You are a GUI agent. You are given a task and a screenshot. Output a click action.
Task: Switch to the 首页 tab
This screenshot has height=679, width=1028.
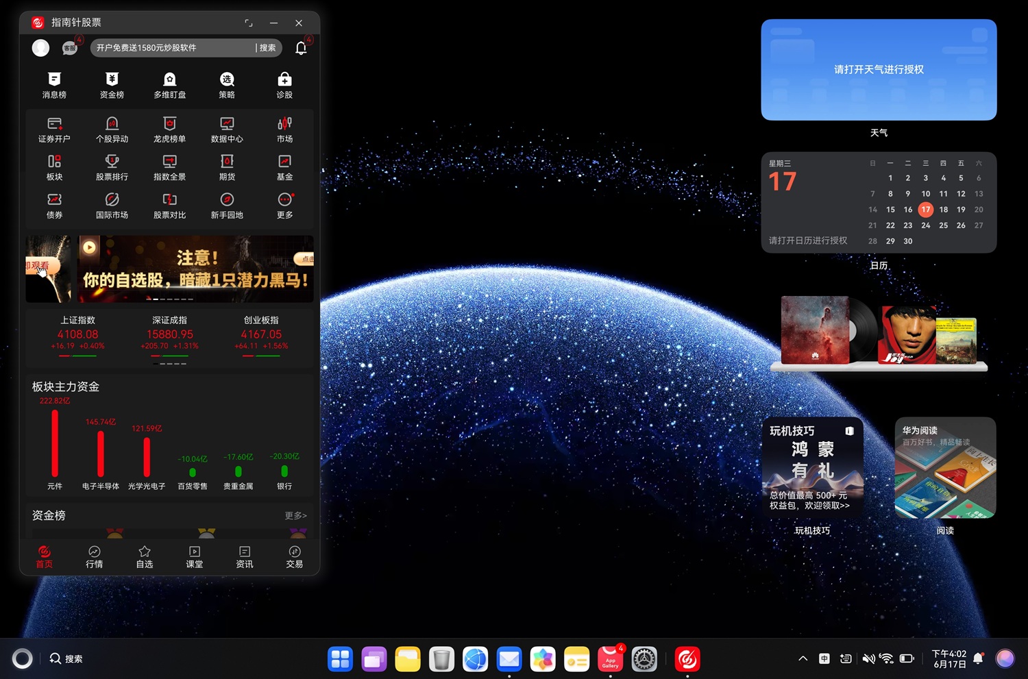pyautogui.click(x=45, y=557)
